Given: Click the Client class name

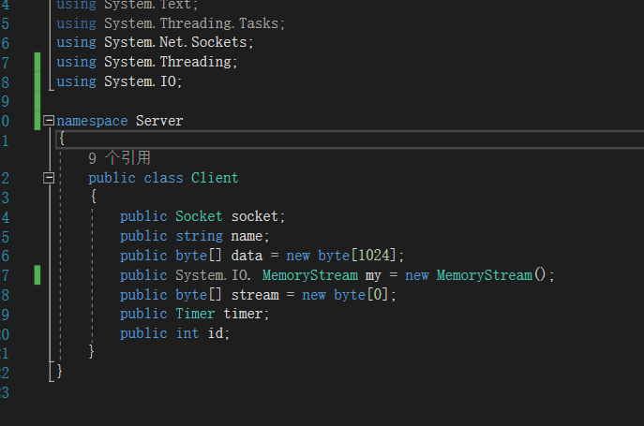Looking at the screenshot, I should tap(215, 178).
